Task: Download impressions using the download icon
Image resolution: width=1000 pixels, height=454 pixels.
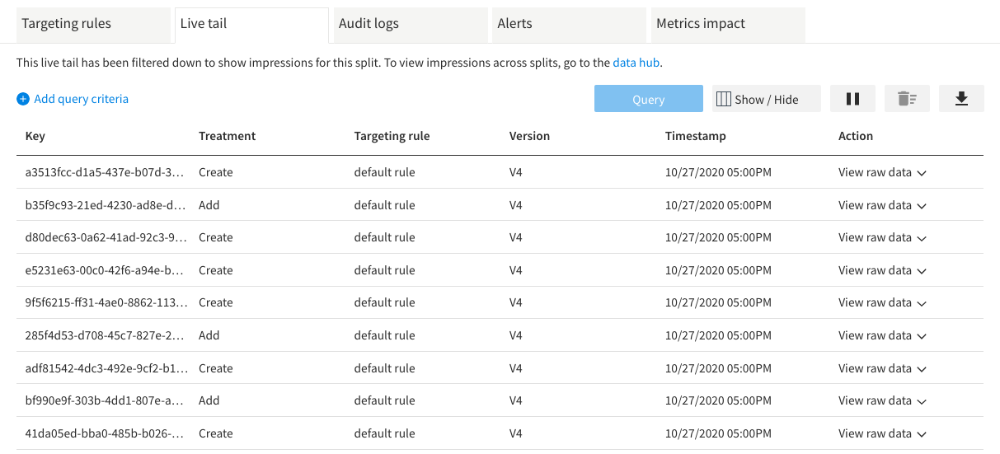Action: pos(961,99)
